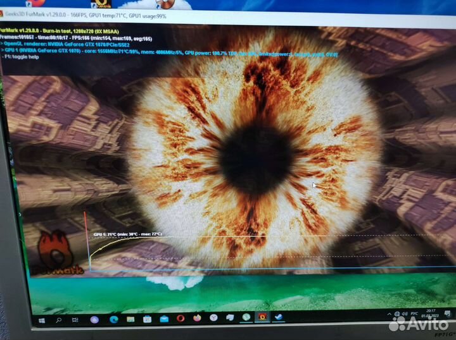456x340 pixels.
Task: Click the GPU 1 temperature graph label
Action: [127, 234]
